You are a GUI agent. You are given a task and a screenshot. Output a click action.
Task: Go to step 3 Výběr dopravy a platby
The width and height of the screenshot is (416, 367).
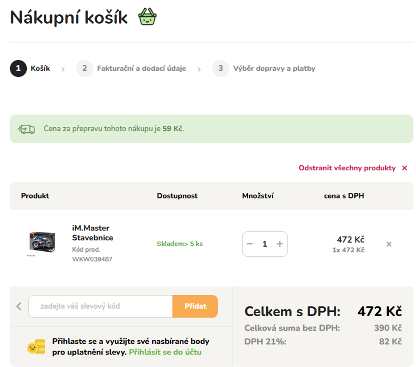[x=264, y=68]
